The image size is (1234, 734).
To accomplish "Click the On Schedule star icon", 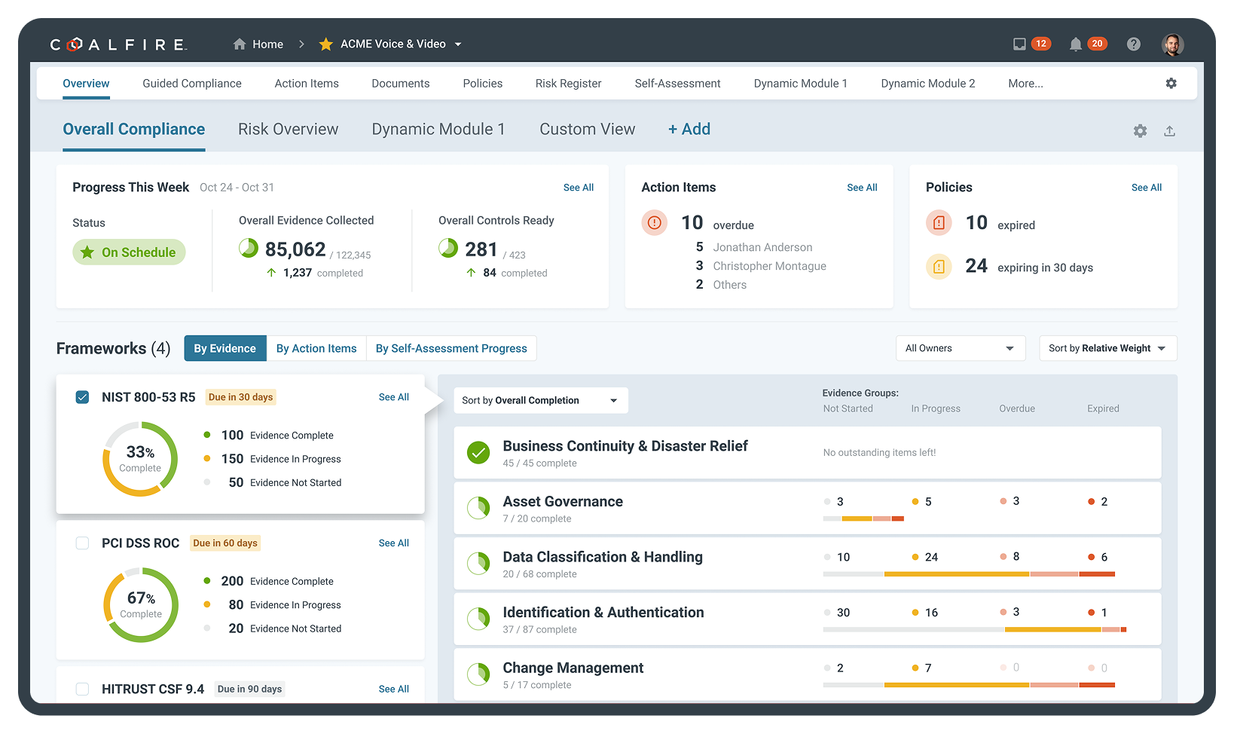I will [x=87, y=252].
